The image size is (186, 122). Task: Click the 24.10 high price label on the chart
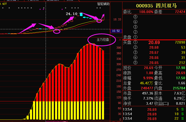point(71,14)
